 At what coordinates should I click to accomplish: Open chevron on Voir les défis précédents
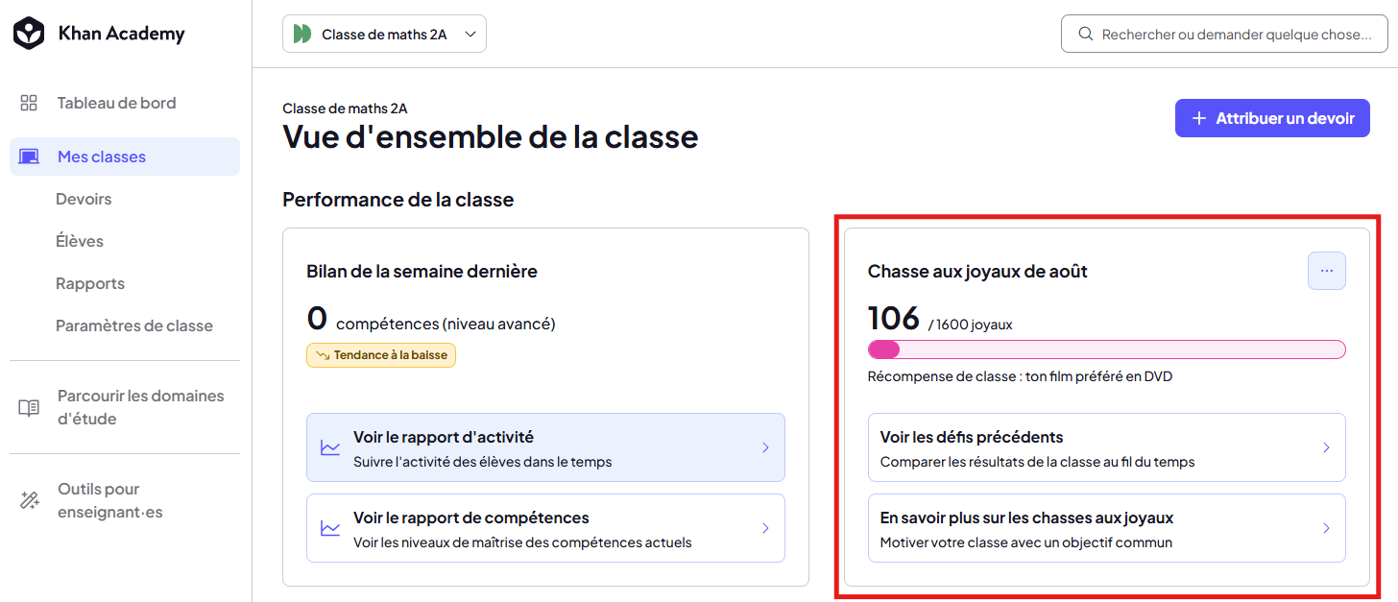point(1326,447)
